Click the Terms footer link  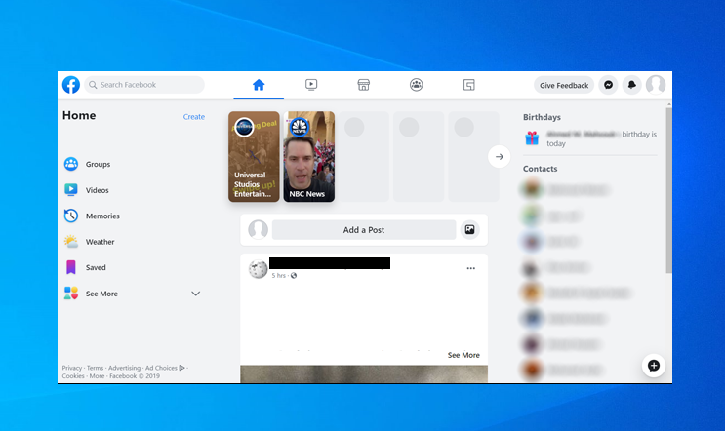coord(95,368)
